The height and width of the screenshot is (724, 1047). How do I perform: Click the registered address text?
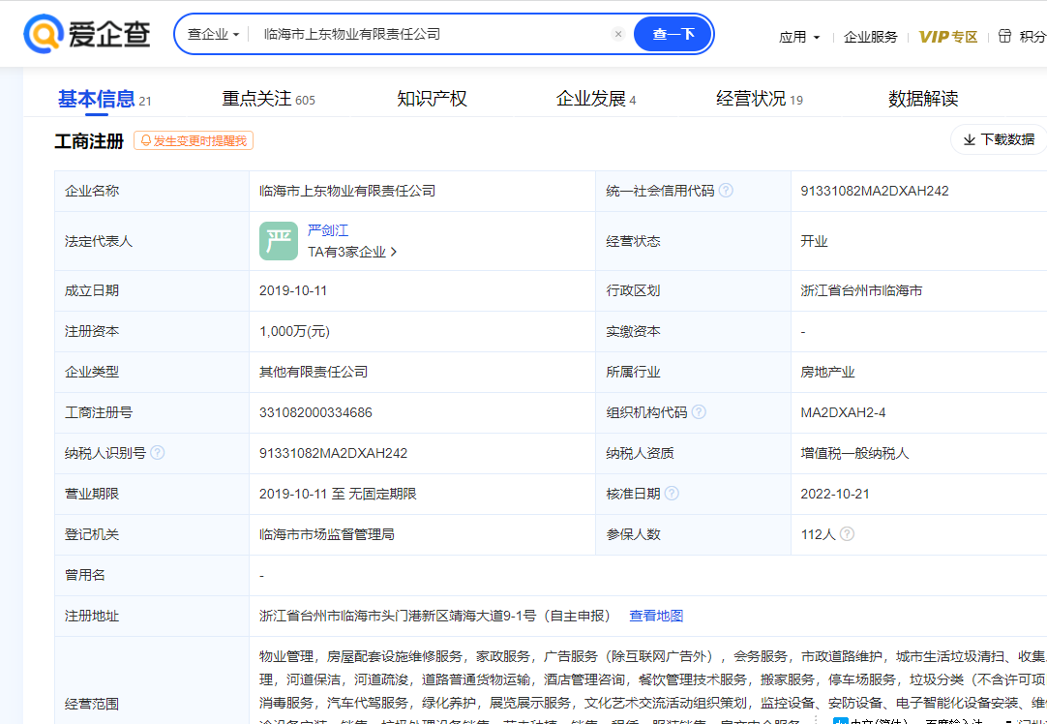[434, 616]
